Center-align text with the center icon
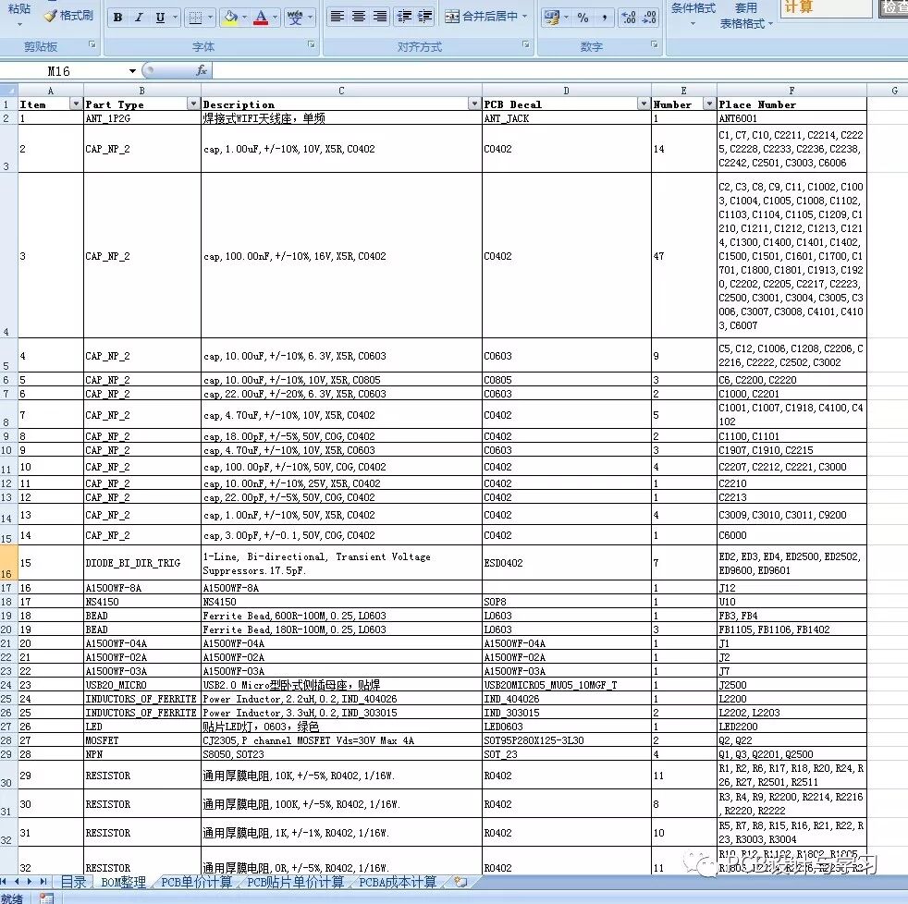Screen dimensions: 908x904 pos(359,17)
